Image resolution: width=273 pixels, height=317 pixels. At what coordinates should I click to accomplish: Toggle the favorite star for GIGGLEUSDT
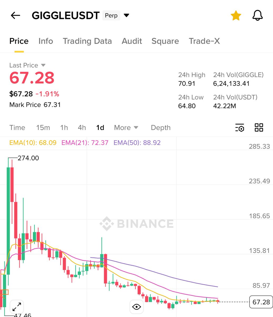coord(236,16)
